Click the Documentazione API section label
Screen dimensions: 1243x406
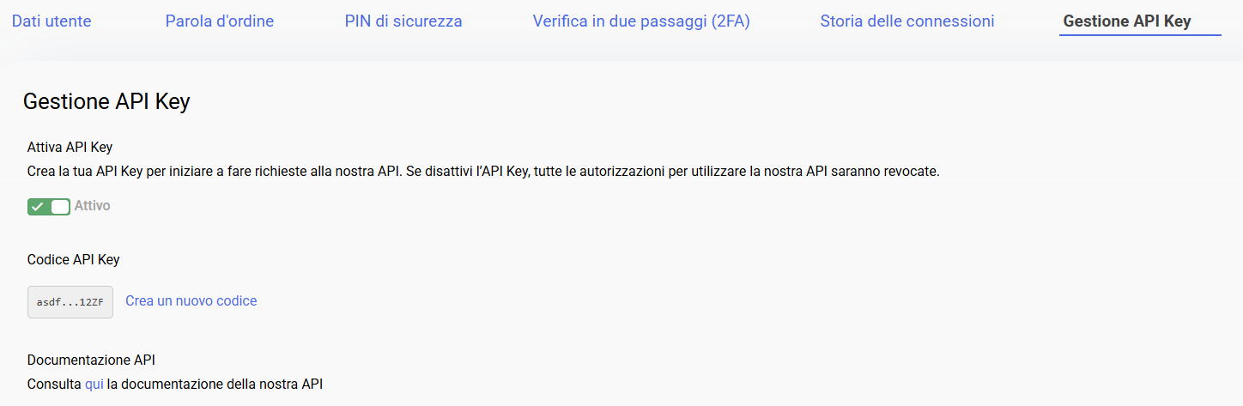91,360
